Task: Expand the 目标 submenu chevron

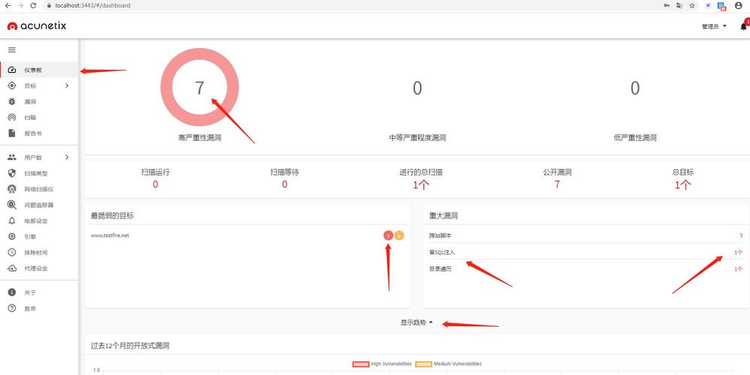Action: (x=67, y=86)
